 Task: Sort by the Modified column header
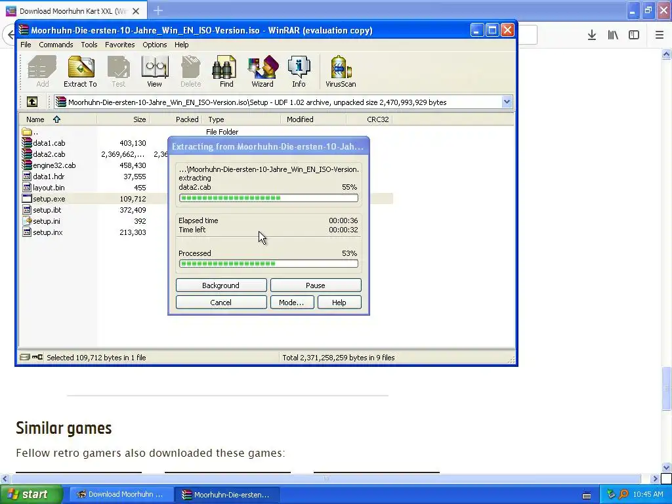tap(314, 119)
